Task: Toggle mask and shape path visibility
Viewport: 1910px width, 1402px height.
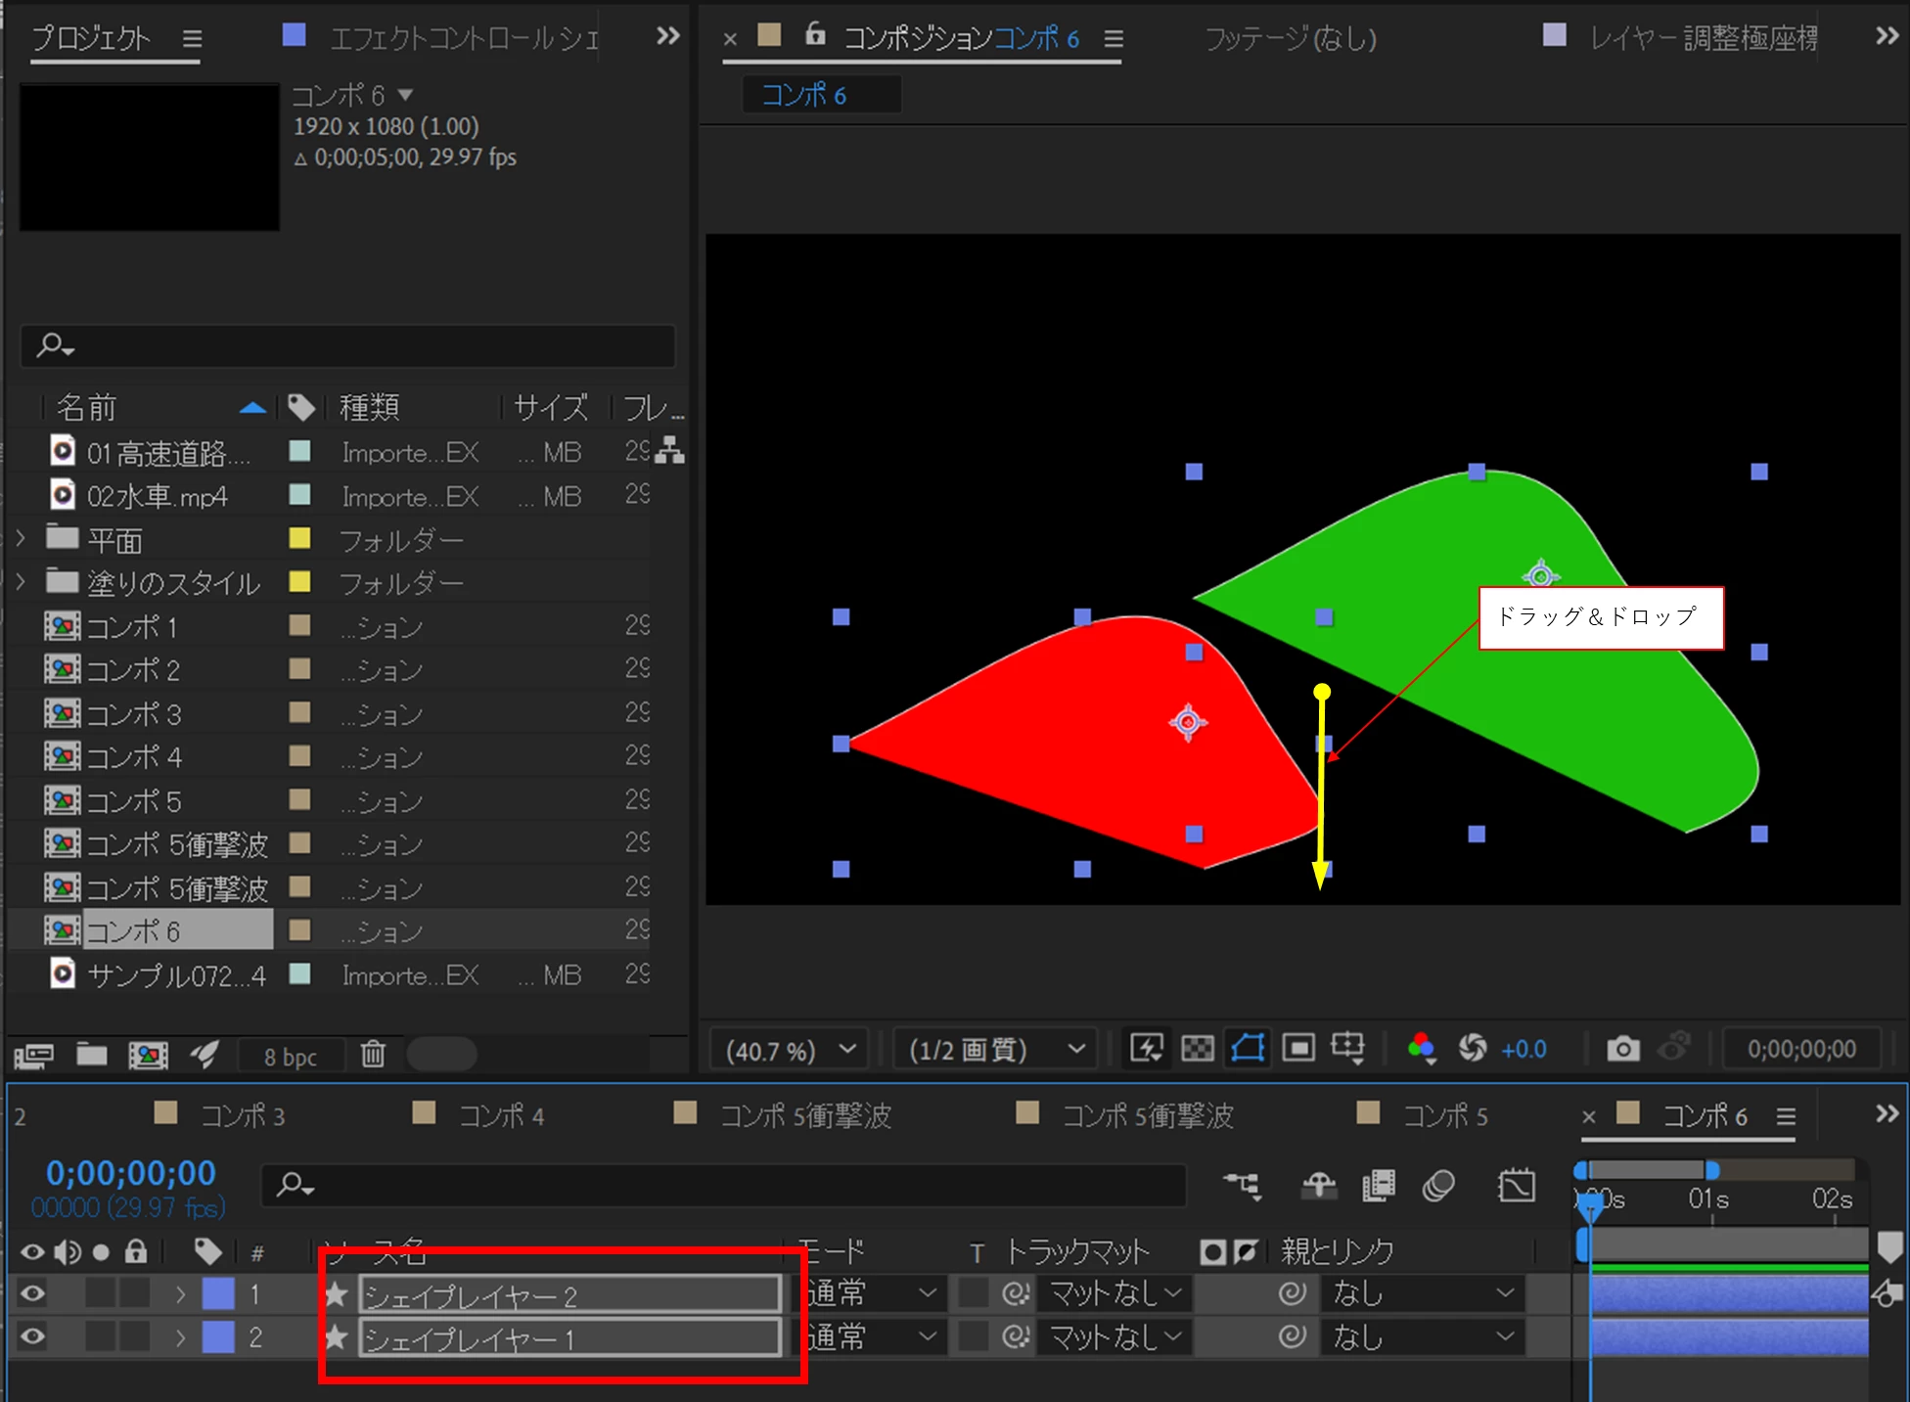Action: point(1248,1049)
